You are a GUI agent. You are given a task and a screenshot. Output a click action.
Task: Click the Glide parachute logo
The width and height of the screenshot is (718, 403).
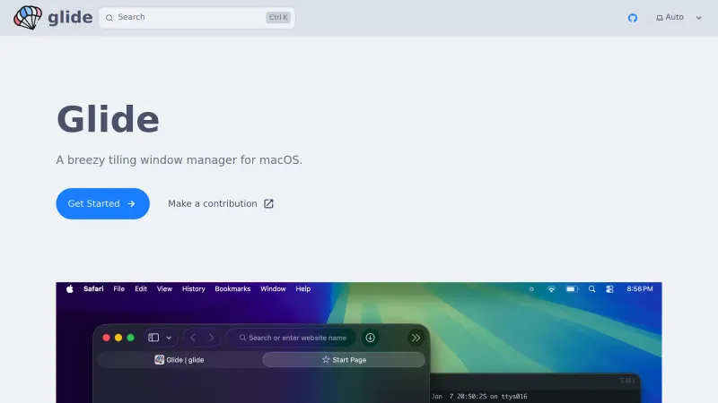pos(28,17)
